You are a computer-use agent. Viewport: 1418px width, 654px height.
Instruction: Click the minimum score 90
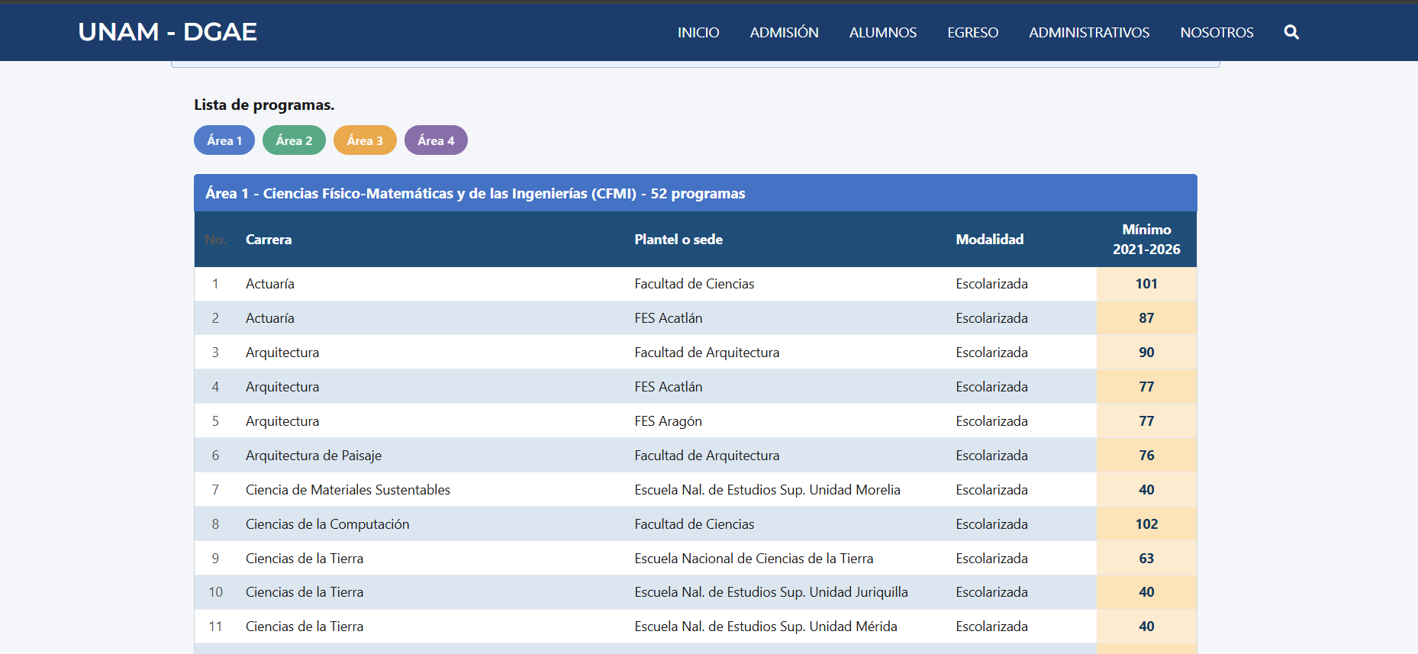tap(1146, 353)
